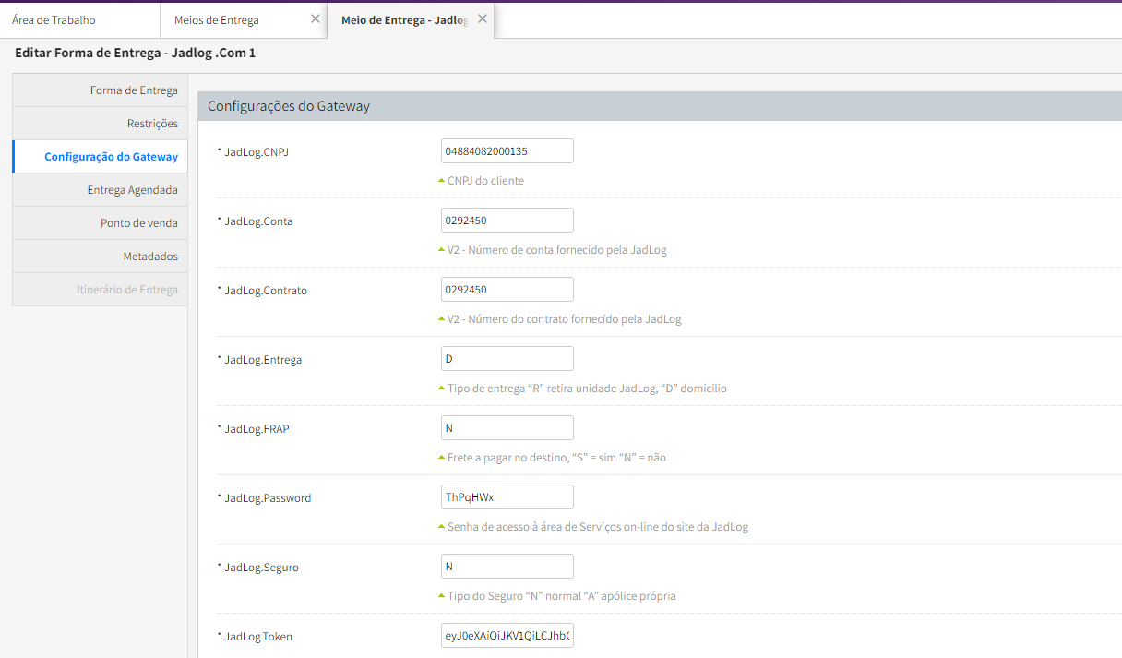
Task: Click the JadLog.CNPJ label
Action: pos(257,151)
